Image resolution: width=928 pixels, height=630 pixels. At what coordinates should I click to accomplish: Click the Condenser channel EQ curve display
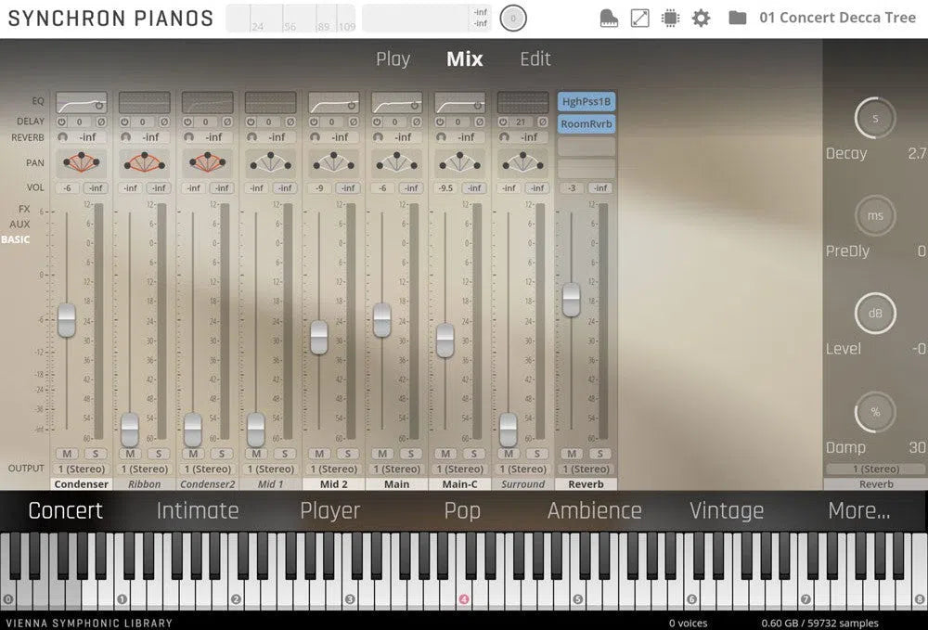81,102
